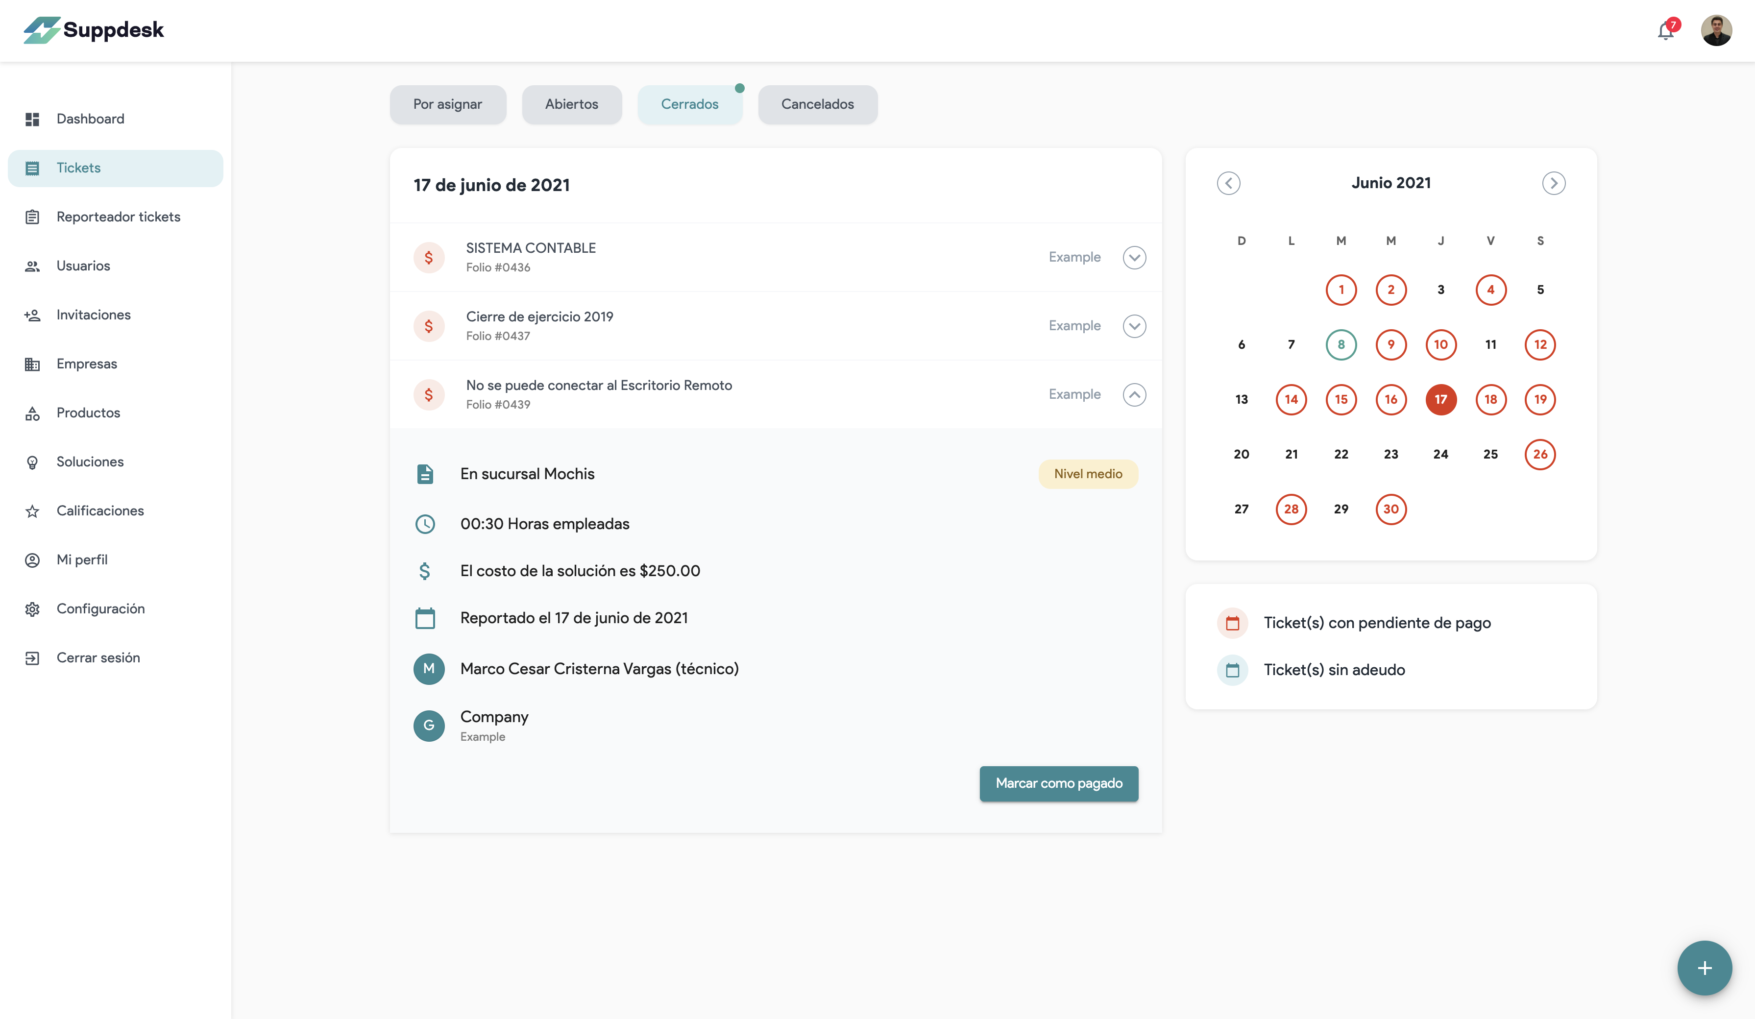Open the Cancelados tab
The height and width of the screenshot is (1019, 1755).
click(817, 104)
